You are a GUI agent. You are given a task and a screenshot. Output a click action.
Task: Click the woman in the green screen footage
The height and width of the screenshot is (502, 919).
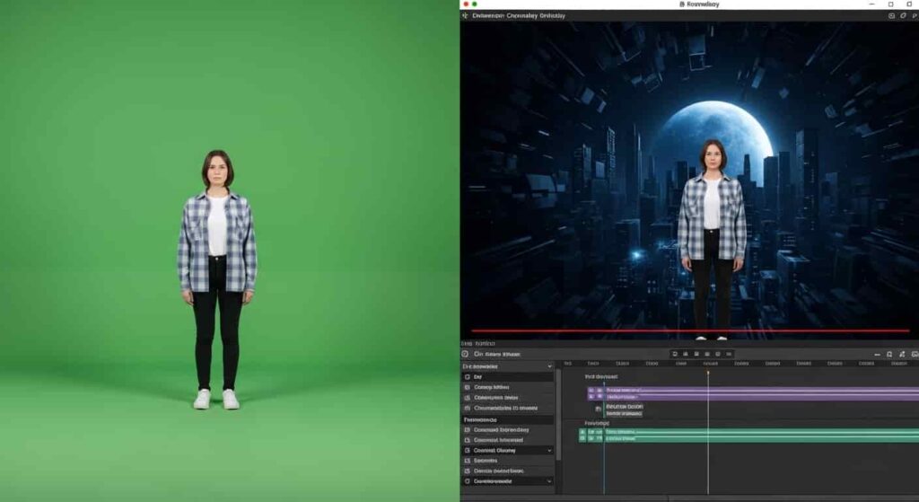click(x=217, y=279)
